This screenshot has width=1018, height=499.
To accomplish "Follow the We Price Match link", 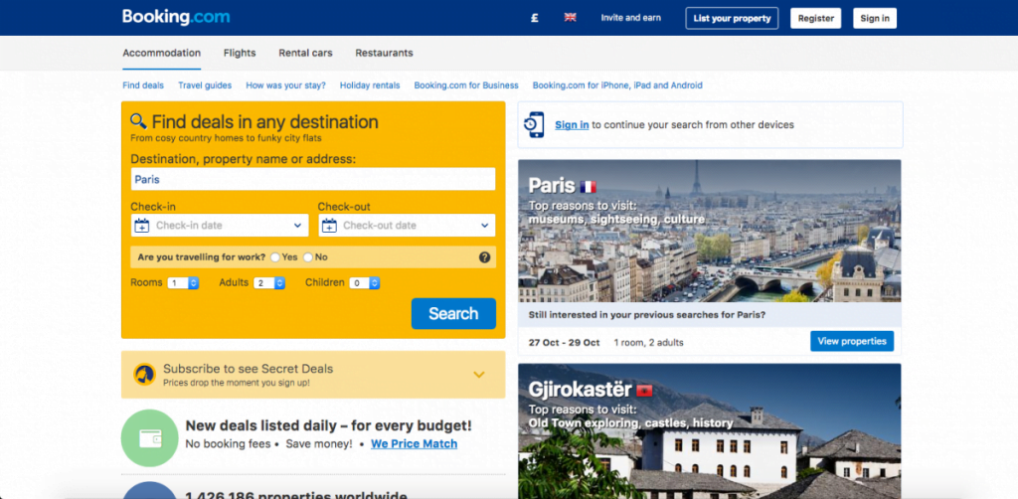I will [x=414, y=444].
